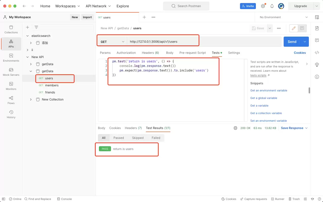Viewport: 323px width, 202px height.
Task: Open the HTTP method GET dropdown
Action: click(112, 42)
